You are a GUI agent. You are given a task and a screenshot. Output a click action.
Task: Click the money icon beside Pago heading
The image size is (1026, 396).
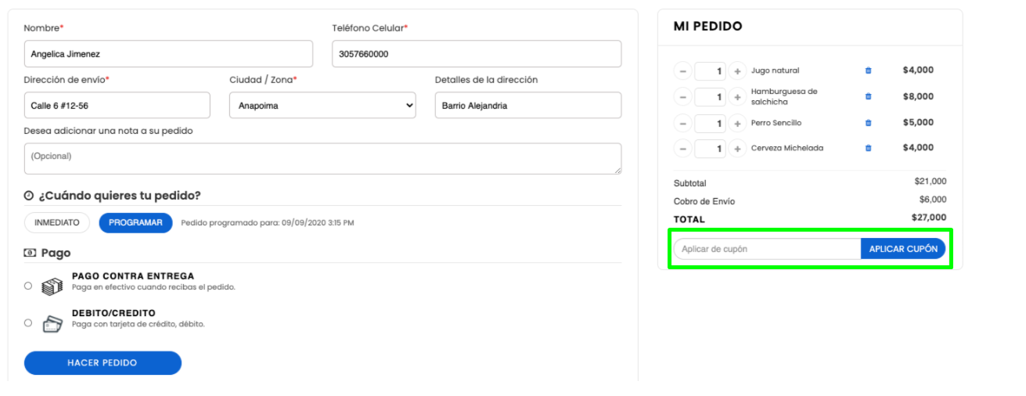pyautogui.click(x=30, y=253)
